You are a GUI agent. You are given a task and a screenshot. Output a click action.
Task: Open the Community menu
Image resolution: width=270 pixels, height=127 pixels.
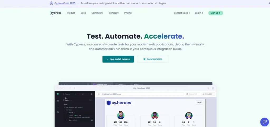coord(97,13)
